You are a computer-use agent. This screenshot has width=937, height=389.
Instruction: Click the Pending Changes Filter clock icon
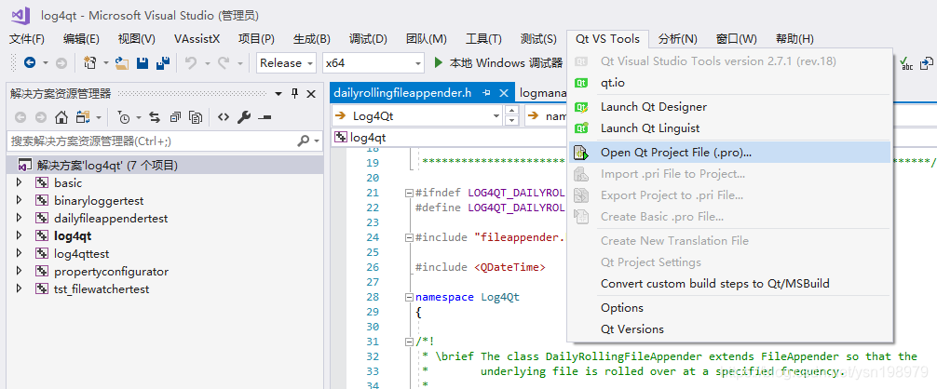[124, 117]
